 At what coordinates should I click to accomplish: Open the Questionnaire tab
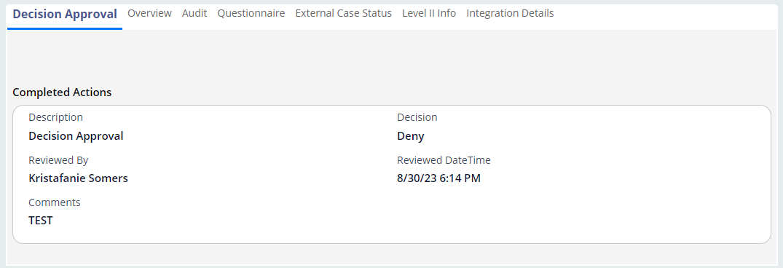251,14
